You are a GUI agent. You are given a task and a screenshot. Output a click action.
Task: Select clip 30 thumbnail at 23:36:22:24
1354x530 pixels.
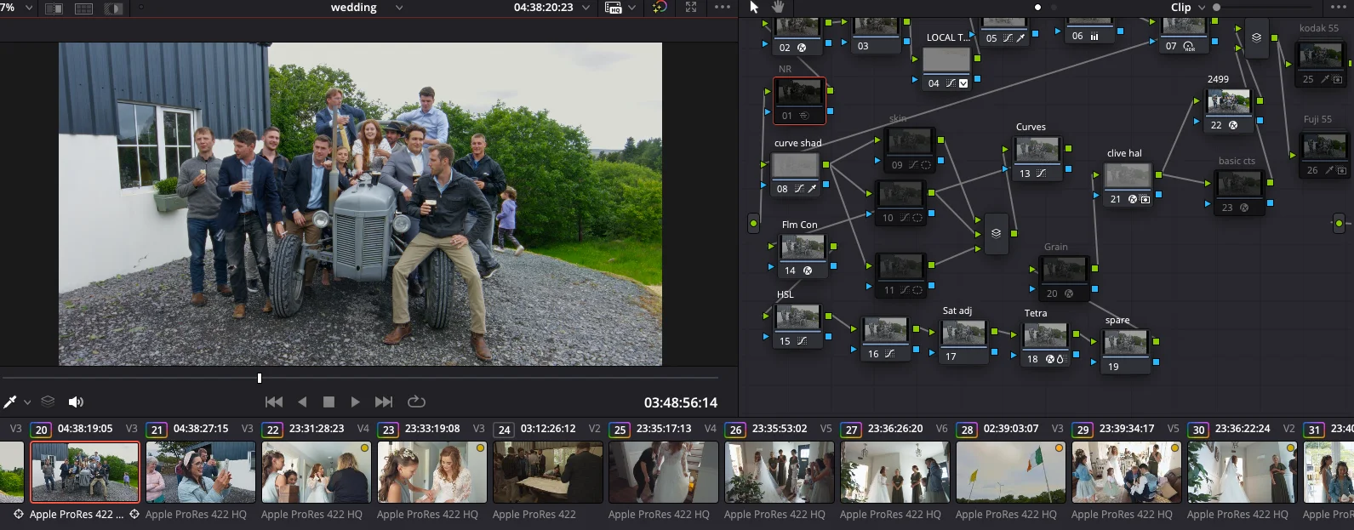1242,472
